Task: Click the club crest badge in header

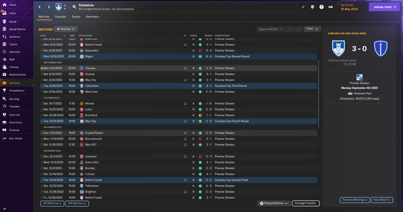Action: click(58, 7)
